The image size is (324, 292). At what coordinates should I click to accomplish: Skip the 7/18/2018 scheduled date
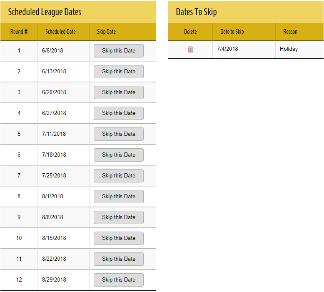click(x=119, y=155)
